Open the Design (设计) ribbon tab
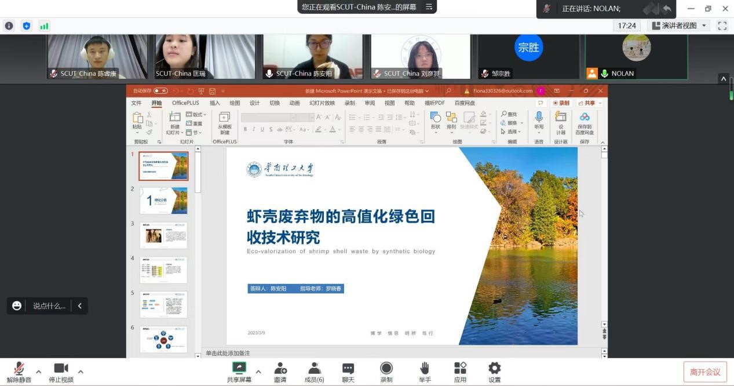 coord(254,103)
